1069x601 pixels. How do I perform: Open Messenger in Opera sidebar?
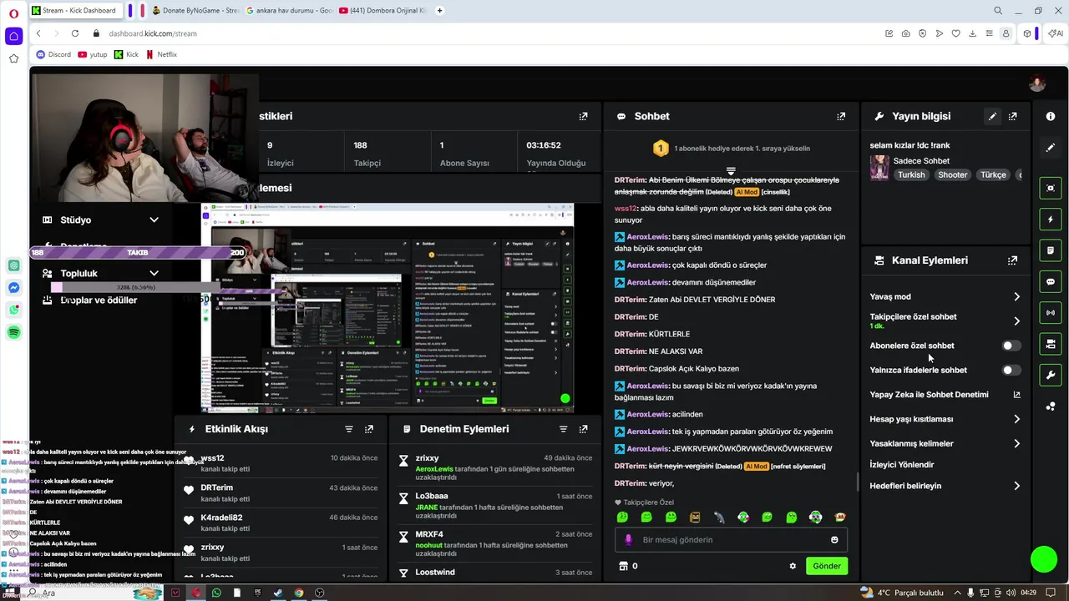pyautogui.click(x=14, y=288)
